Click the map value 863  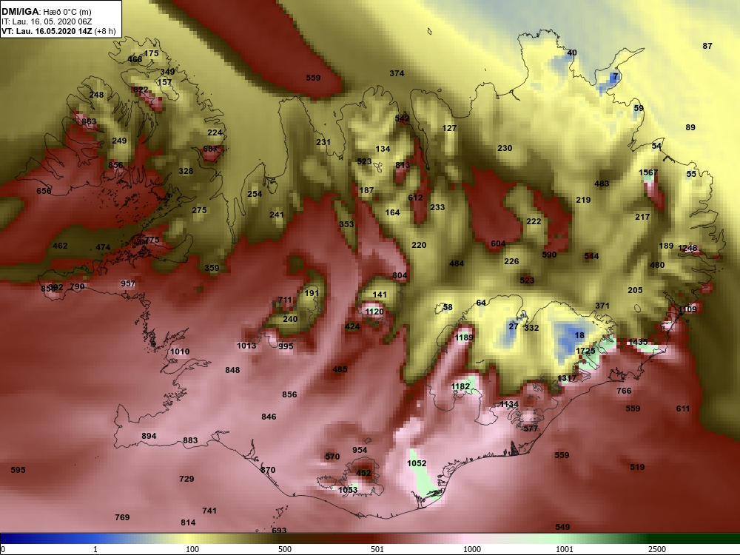click(89, 122)
